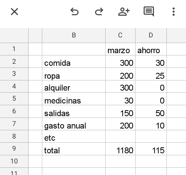Click the total ahorro value 115
This screenshot has width=186, height=175.
tap(151, 150)
